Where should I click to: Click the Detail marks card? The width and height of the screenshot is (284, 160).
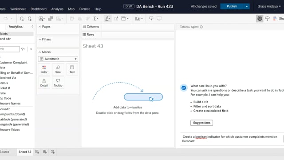coord(44,83)
